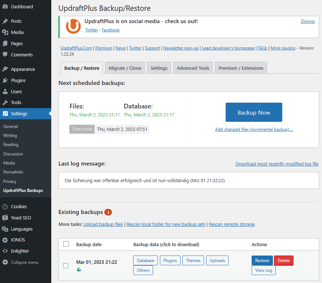Download the Database backup file
The width and height of the screenshot is (322, 283).
pos(145,261)
